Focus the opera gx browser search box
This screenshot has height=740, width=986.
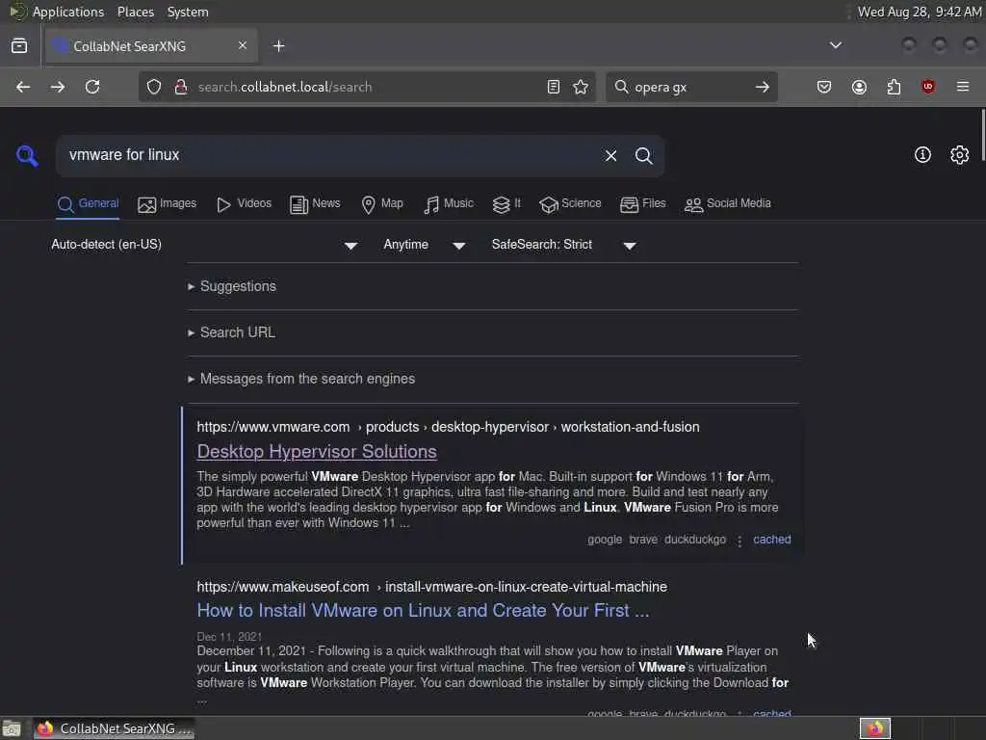click(x=691, y=87)
